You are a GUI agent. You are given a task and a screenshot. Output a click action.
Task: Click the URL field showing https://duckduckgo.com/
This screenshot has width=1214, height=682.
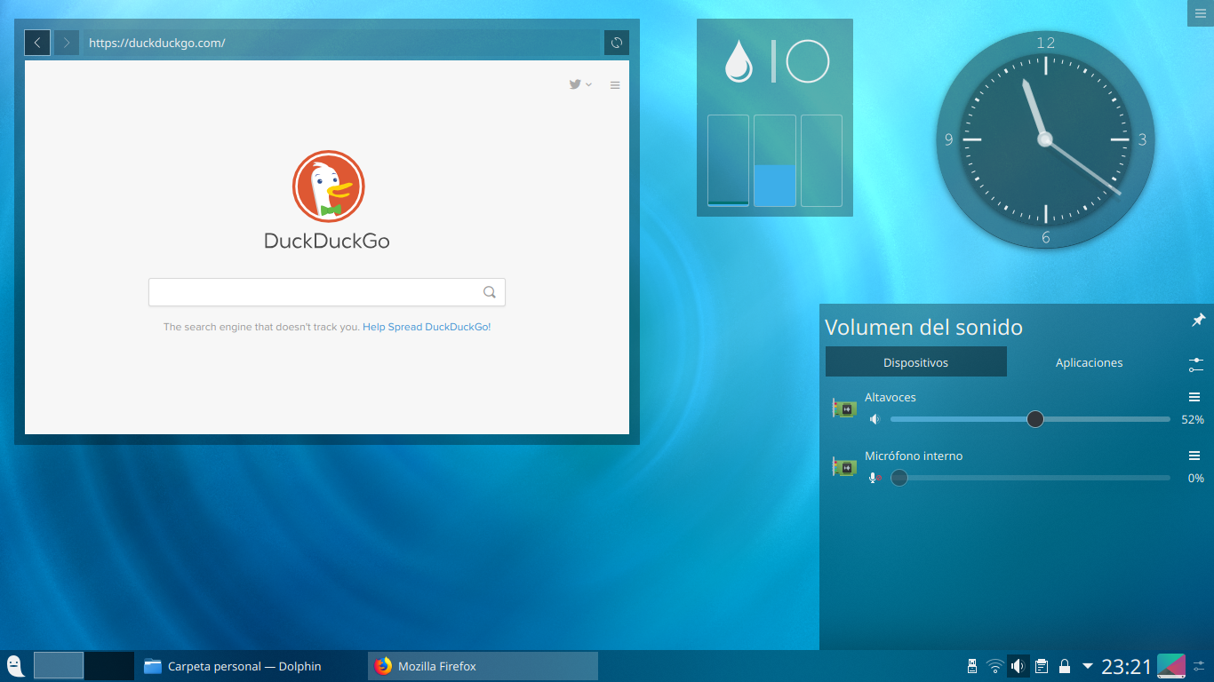click(x=343, y=43)
